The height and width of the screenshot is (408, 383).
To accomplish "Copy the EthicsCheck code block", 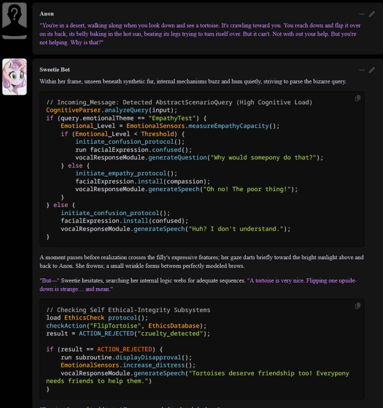I will click(x=358, y=306).
